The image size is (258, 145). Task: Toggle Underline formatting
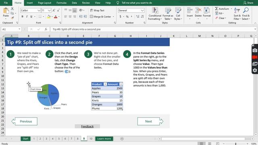[x=31, y=17]
